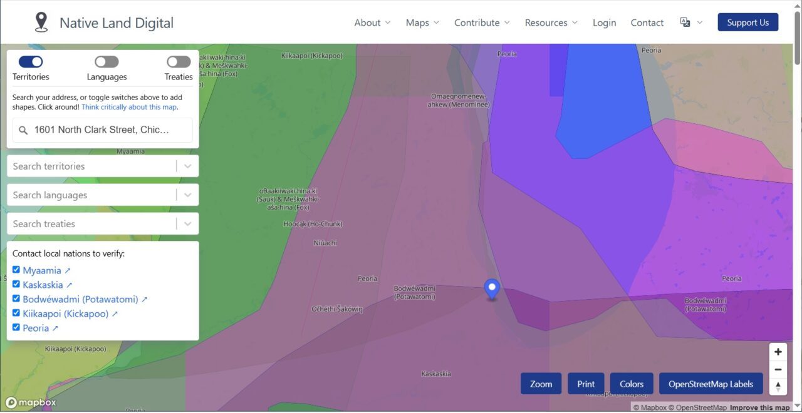Click the zoom-in plus icon on map

pyautogui.click(x=778, y=352)
